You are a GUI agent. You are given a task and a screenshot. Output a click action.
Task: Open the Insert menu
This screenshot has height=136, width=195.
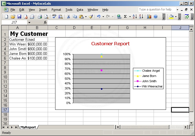pos(43,10)
